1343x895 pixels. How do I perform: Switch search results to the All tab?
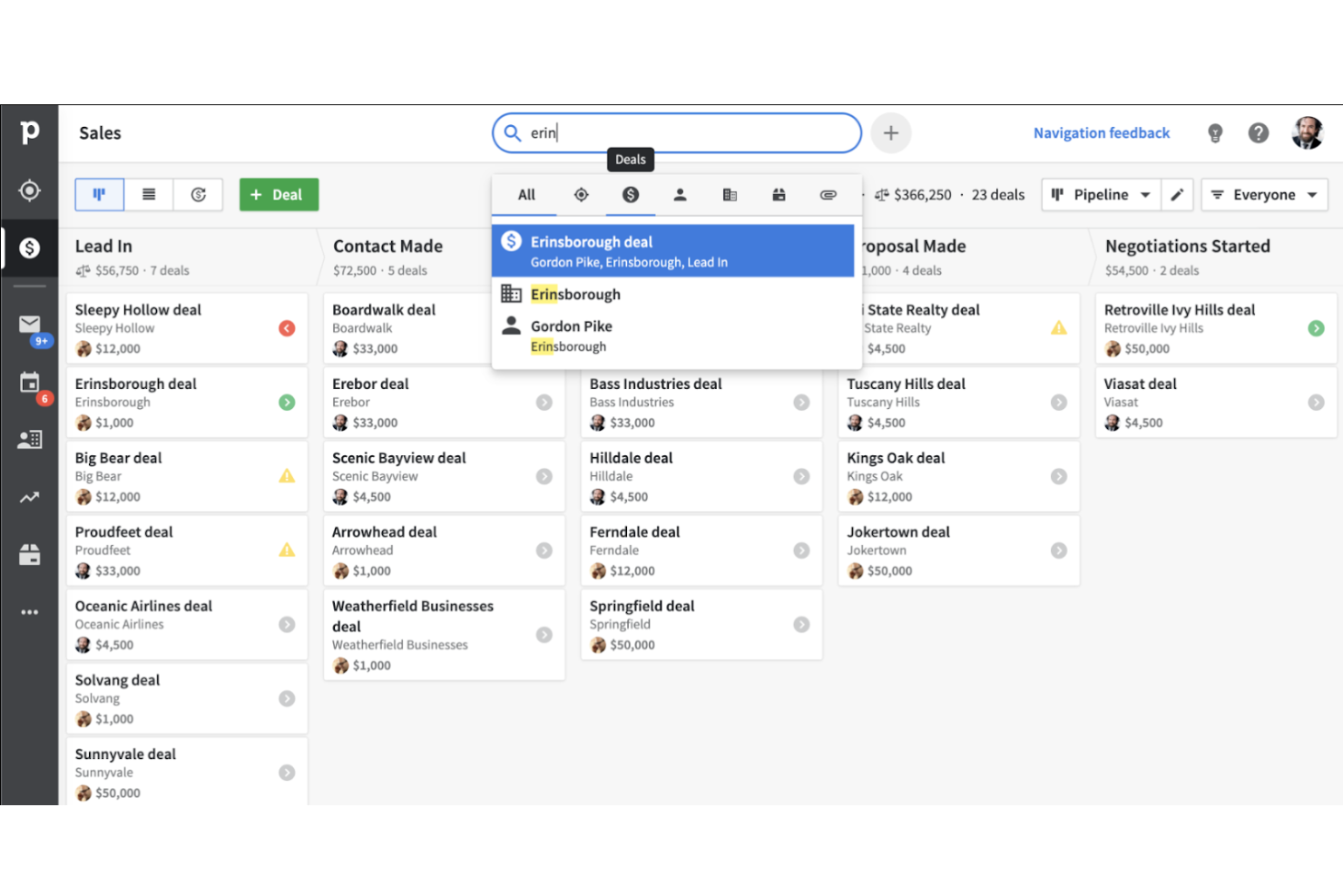(x=525, y=194)
